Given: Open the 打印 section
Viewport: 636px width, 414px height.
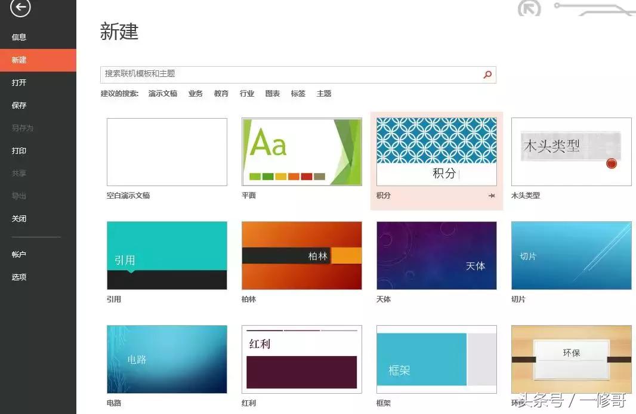Looking at the screenshot, I should coord(18,150).
